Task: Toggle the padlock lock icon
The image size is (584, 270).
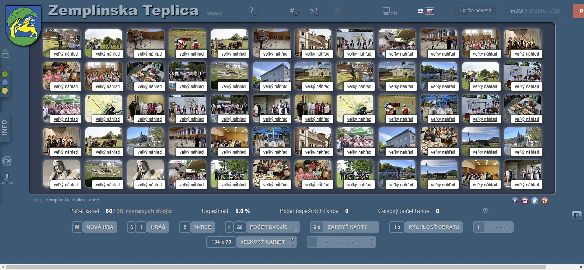Action: 5,54
